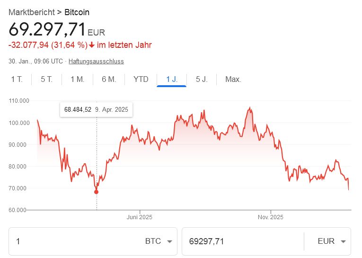Switch to the 5 T. range tab
The height and width of the screenshot is (258, 362).
(x=46, y=79)
